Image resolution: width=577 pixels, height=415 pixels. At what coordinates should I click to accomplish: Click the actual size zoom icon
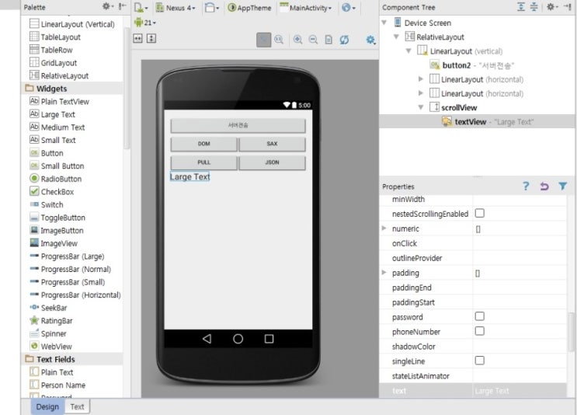[279, 40]
